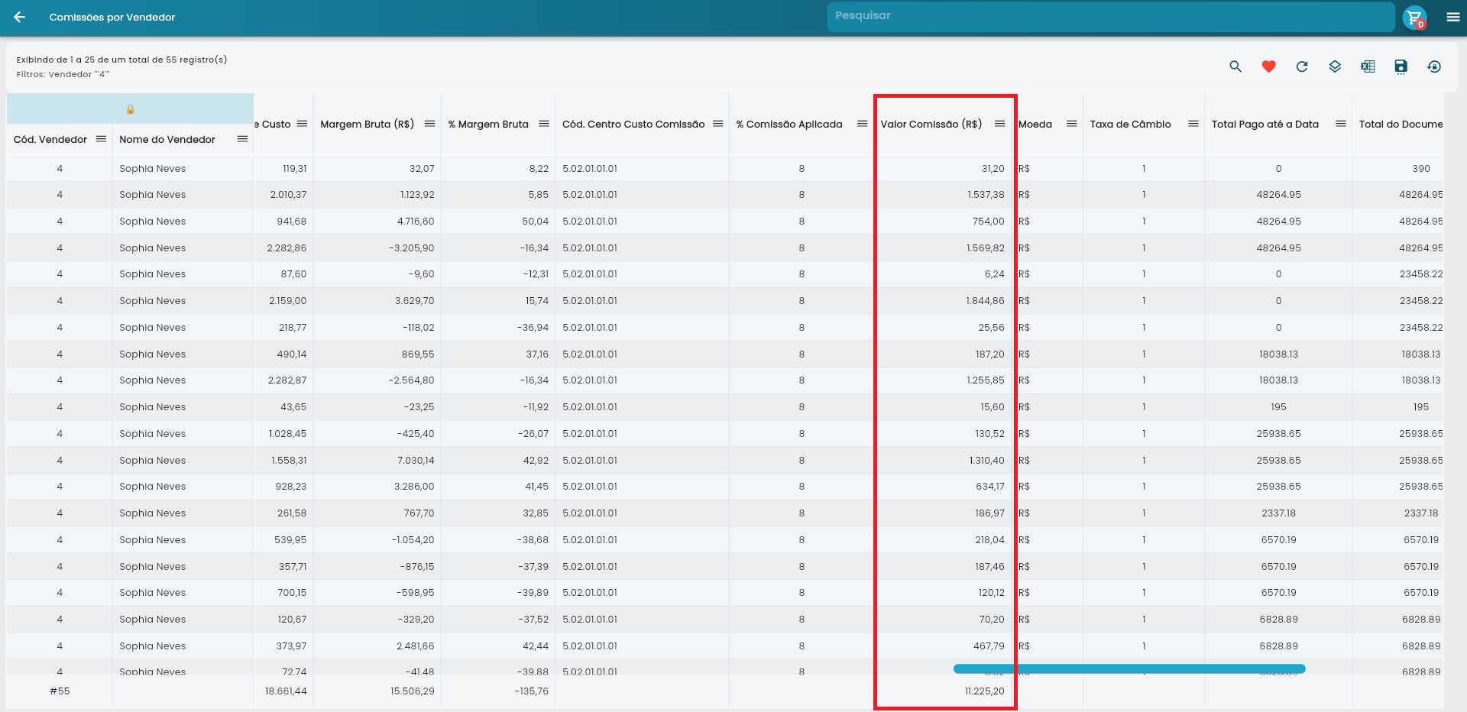Click the horizontal scrollbar thumb

click(1129, 669)
